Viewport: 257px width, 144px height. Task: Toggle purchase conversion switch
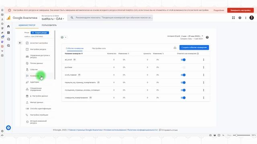click(x=183, y=67)
